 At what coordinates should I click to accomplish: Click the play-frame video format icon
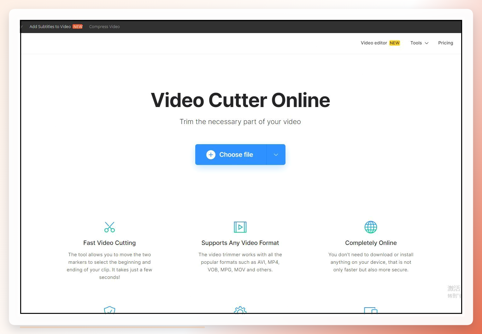point(240,227)
